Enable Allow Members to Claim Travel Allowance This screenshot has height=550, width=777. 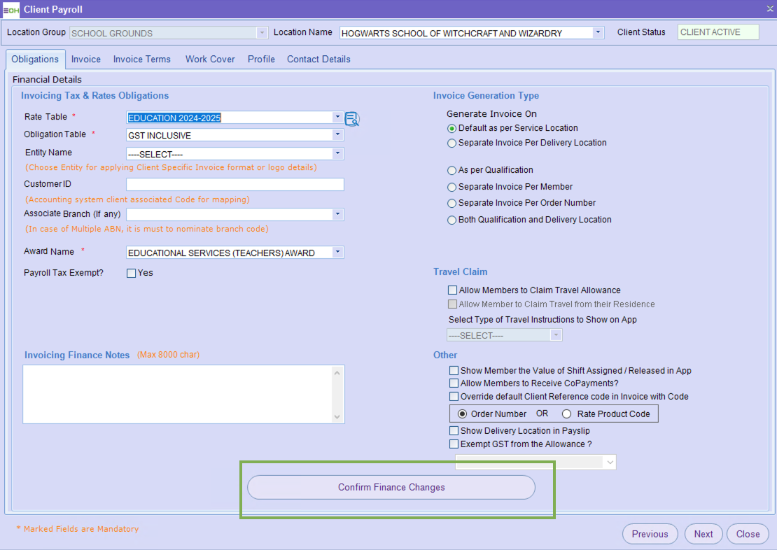click(x=453, y=290)
